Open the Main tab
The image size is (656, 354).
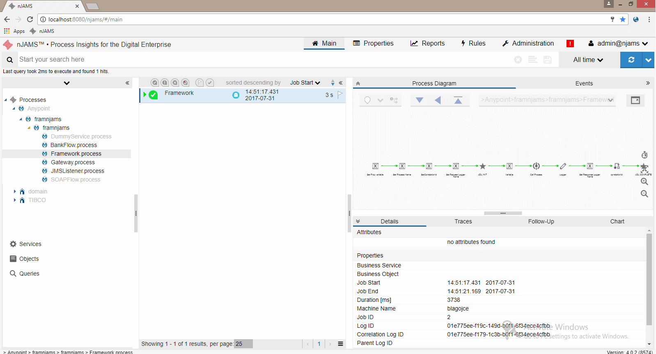click(x=324, y=44)
